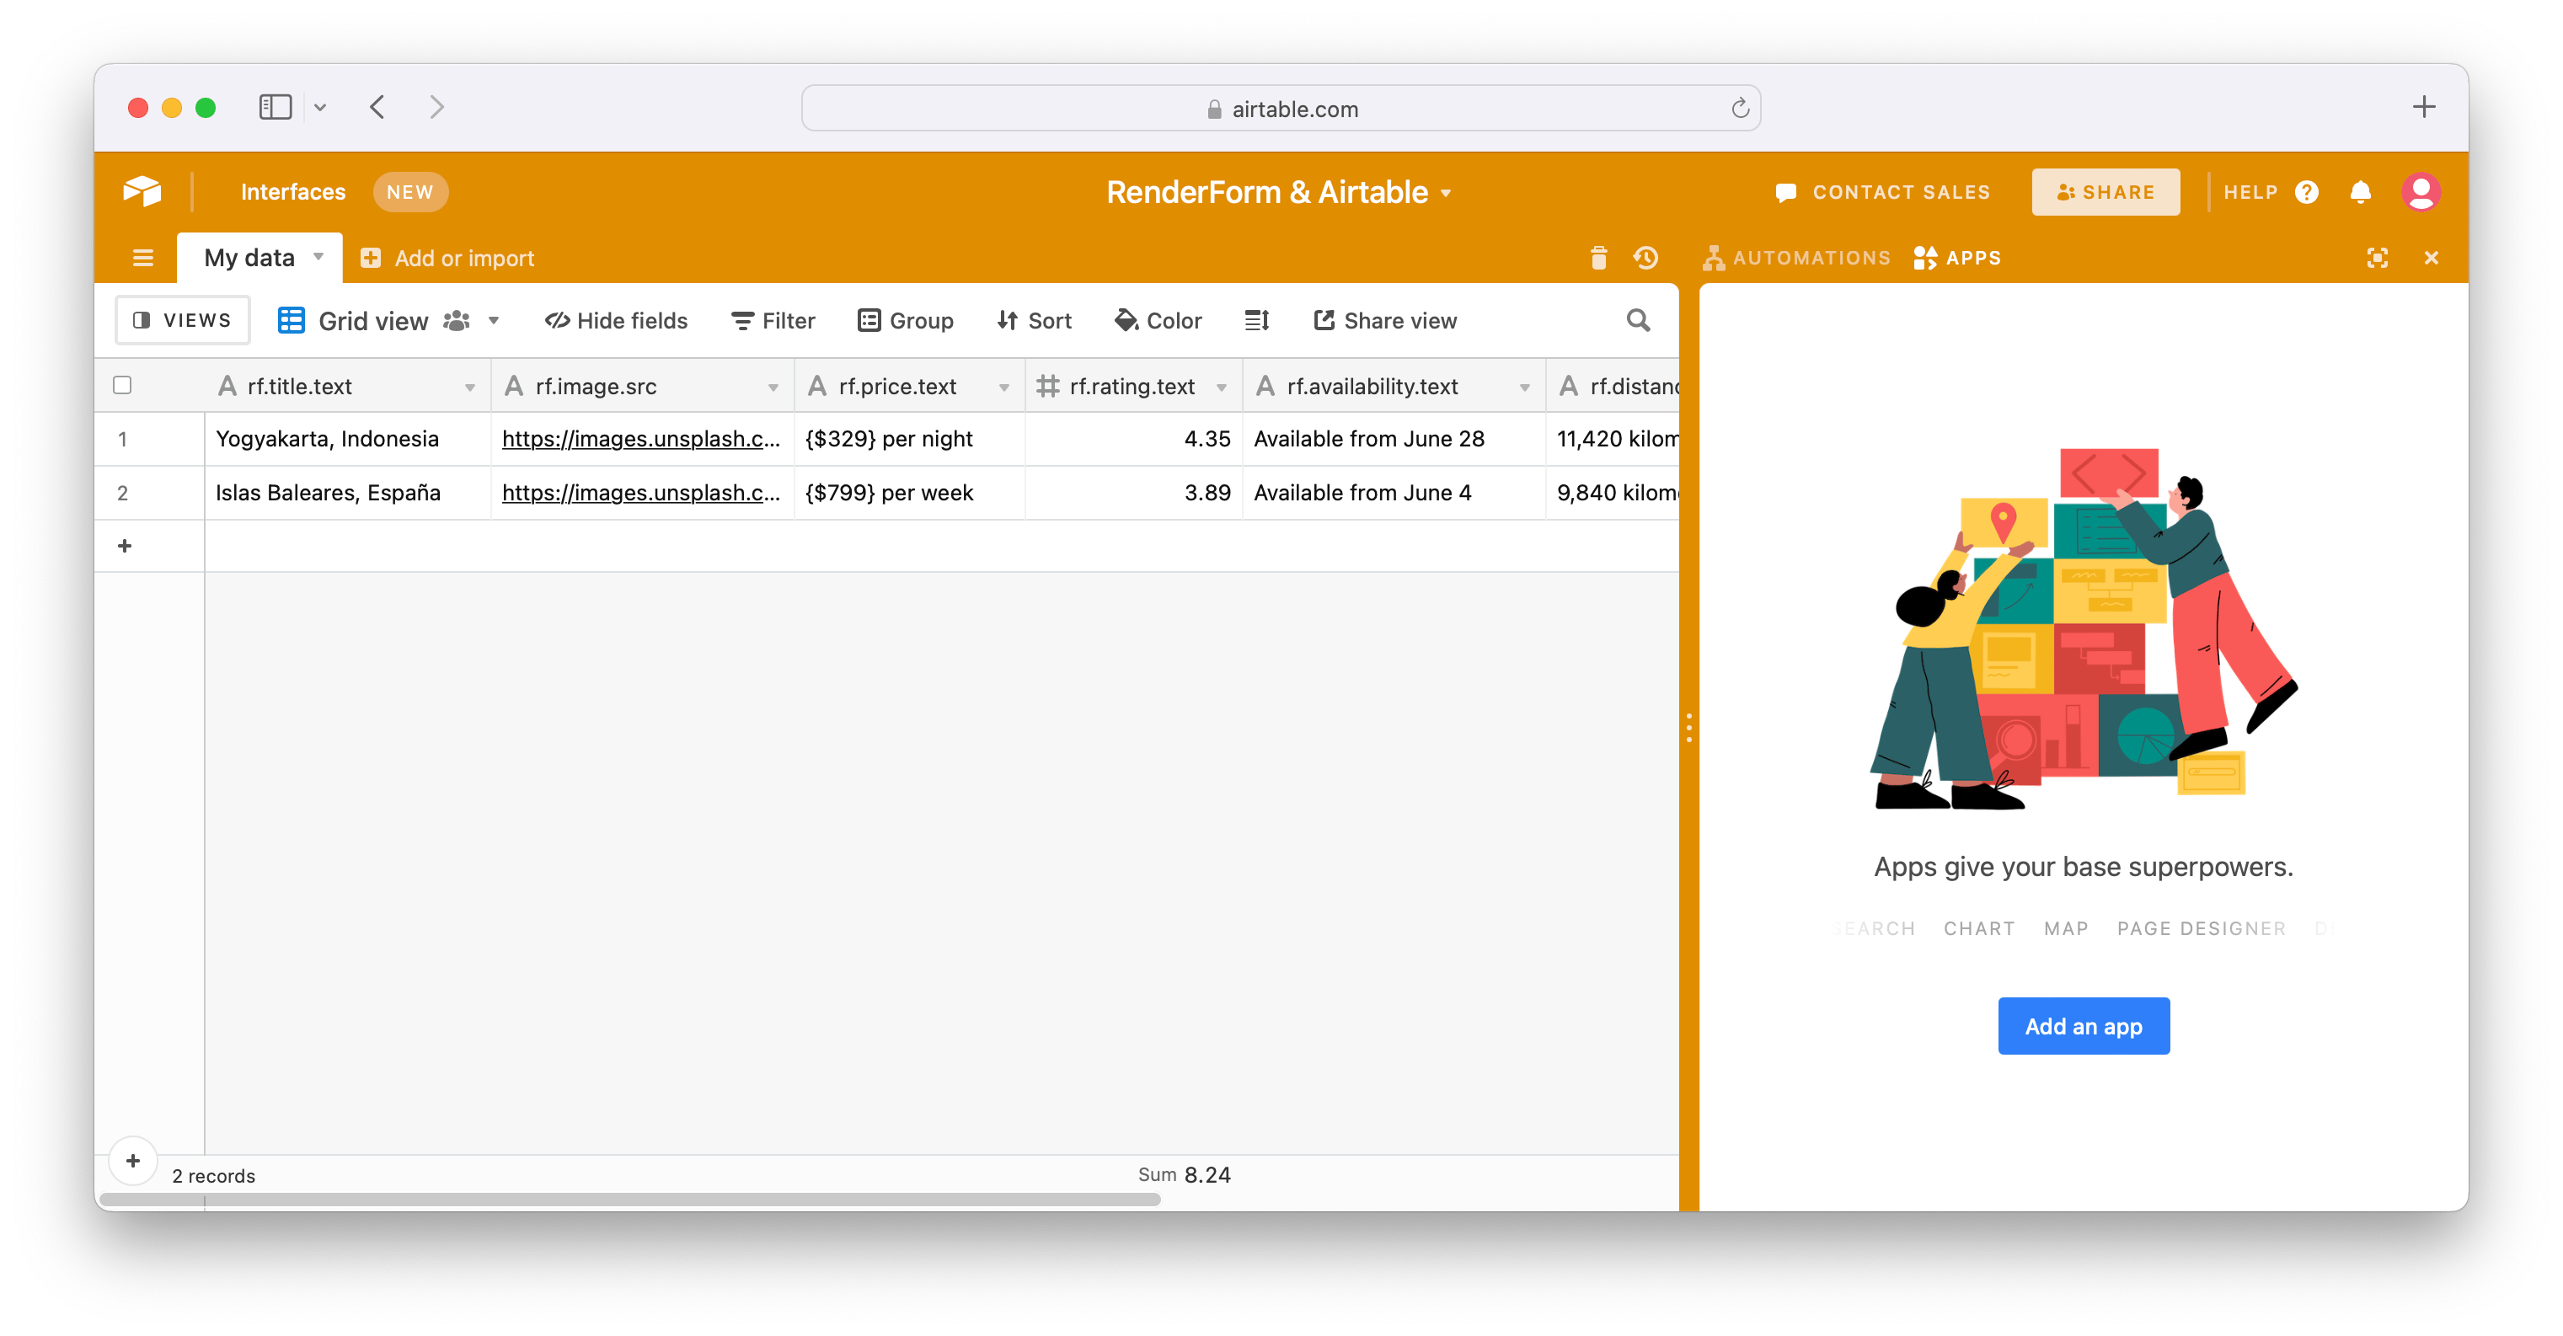The width and height of the screenshot is (2563, 1336).
Task: Select cell Islas Baleares, España
Action: [x=347, y=493]
